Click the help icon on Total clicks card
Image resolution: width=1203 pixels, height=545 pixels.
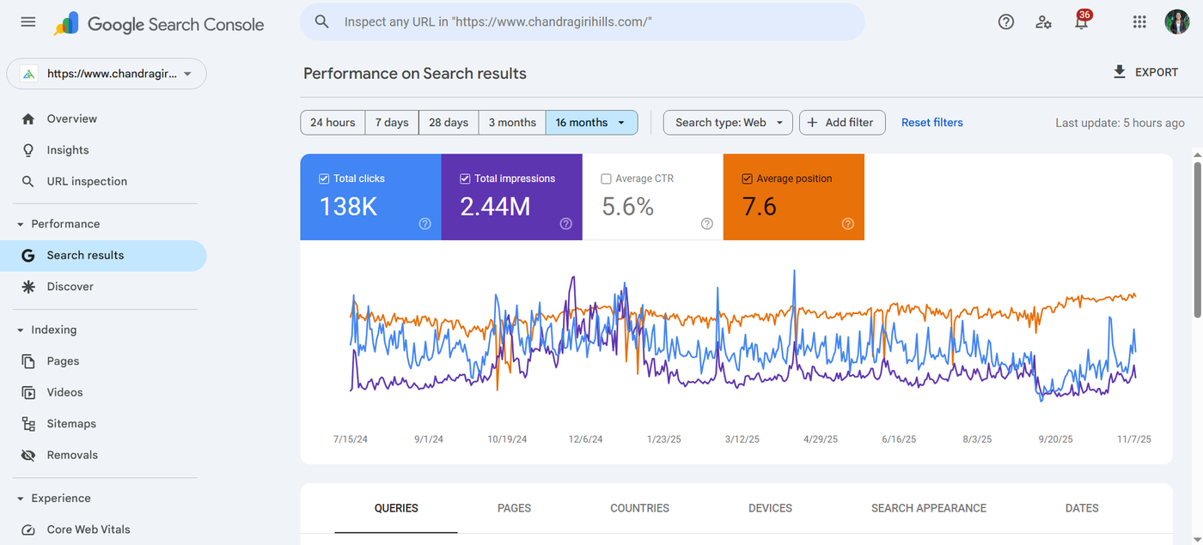click(x=424, y=223)
